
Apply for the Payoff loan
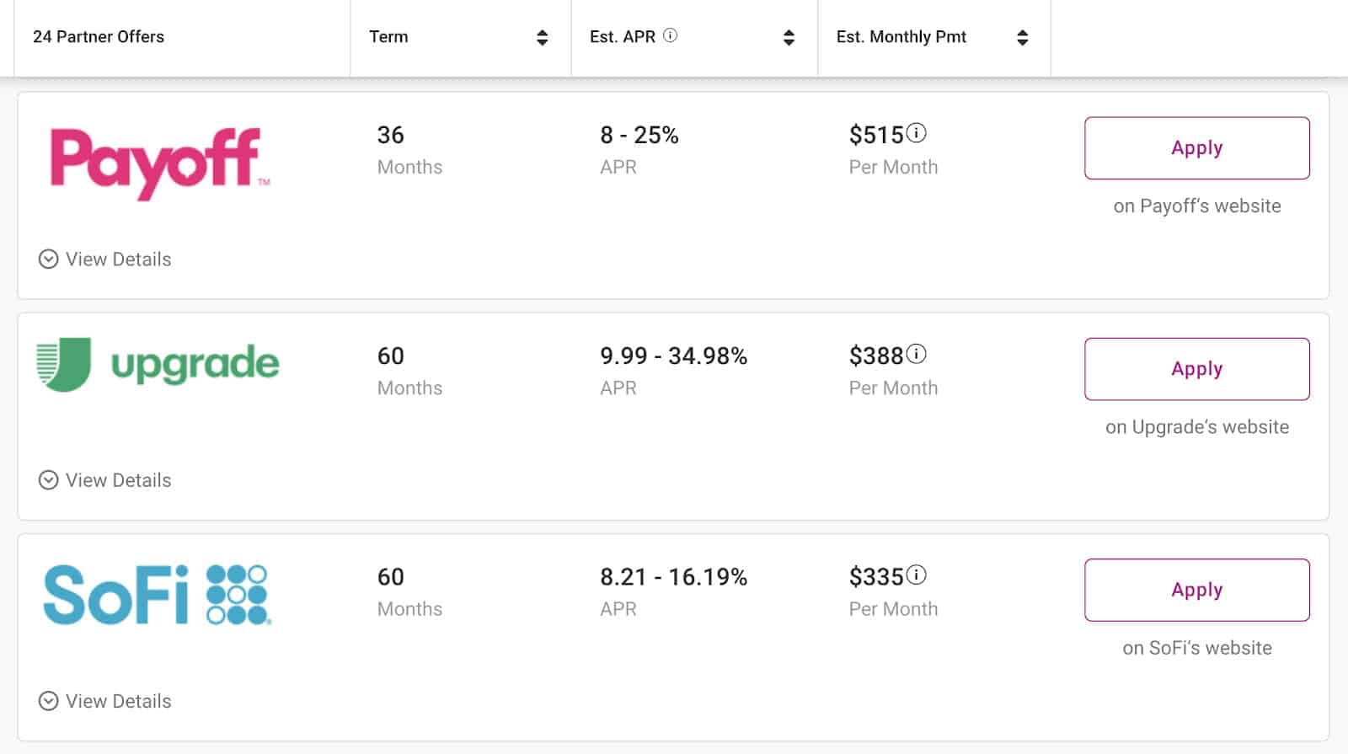1196,148
